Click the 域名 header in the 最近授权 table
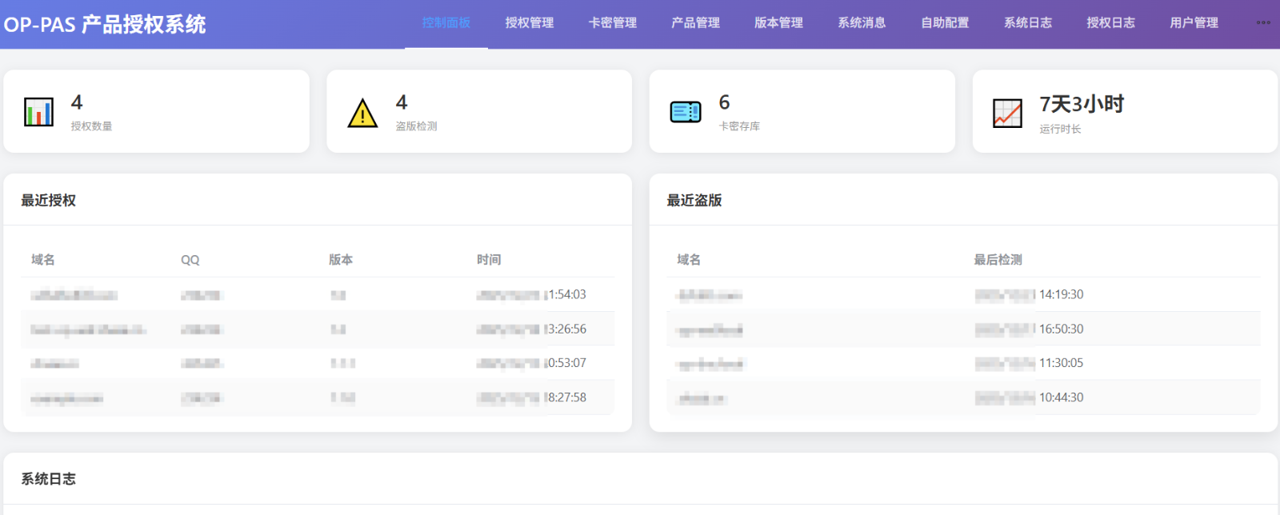The height and width of the screenshot is (515, 1280). pyautogui.click(x=43, y=260)
